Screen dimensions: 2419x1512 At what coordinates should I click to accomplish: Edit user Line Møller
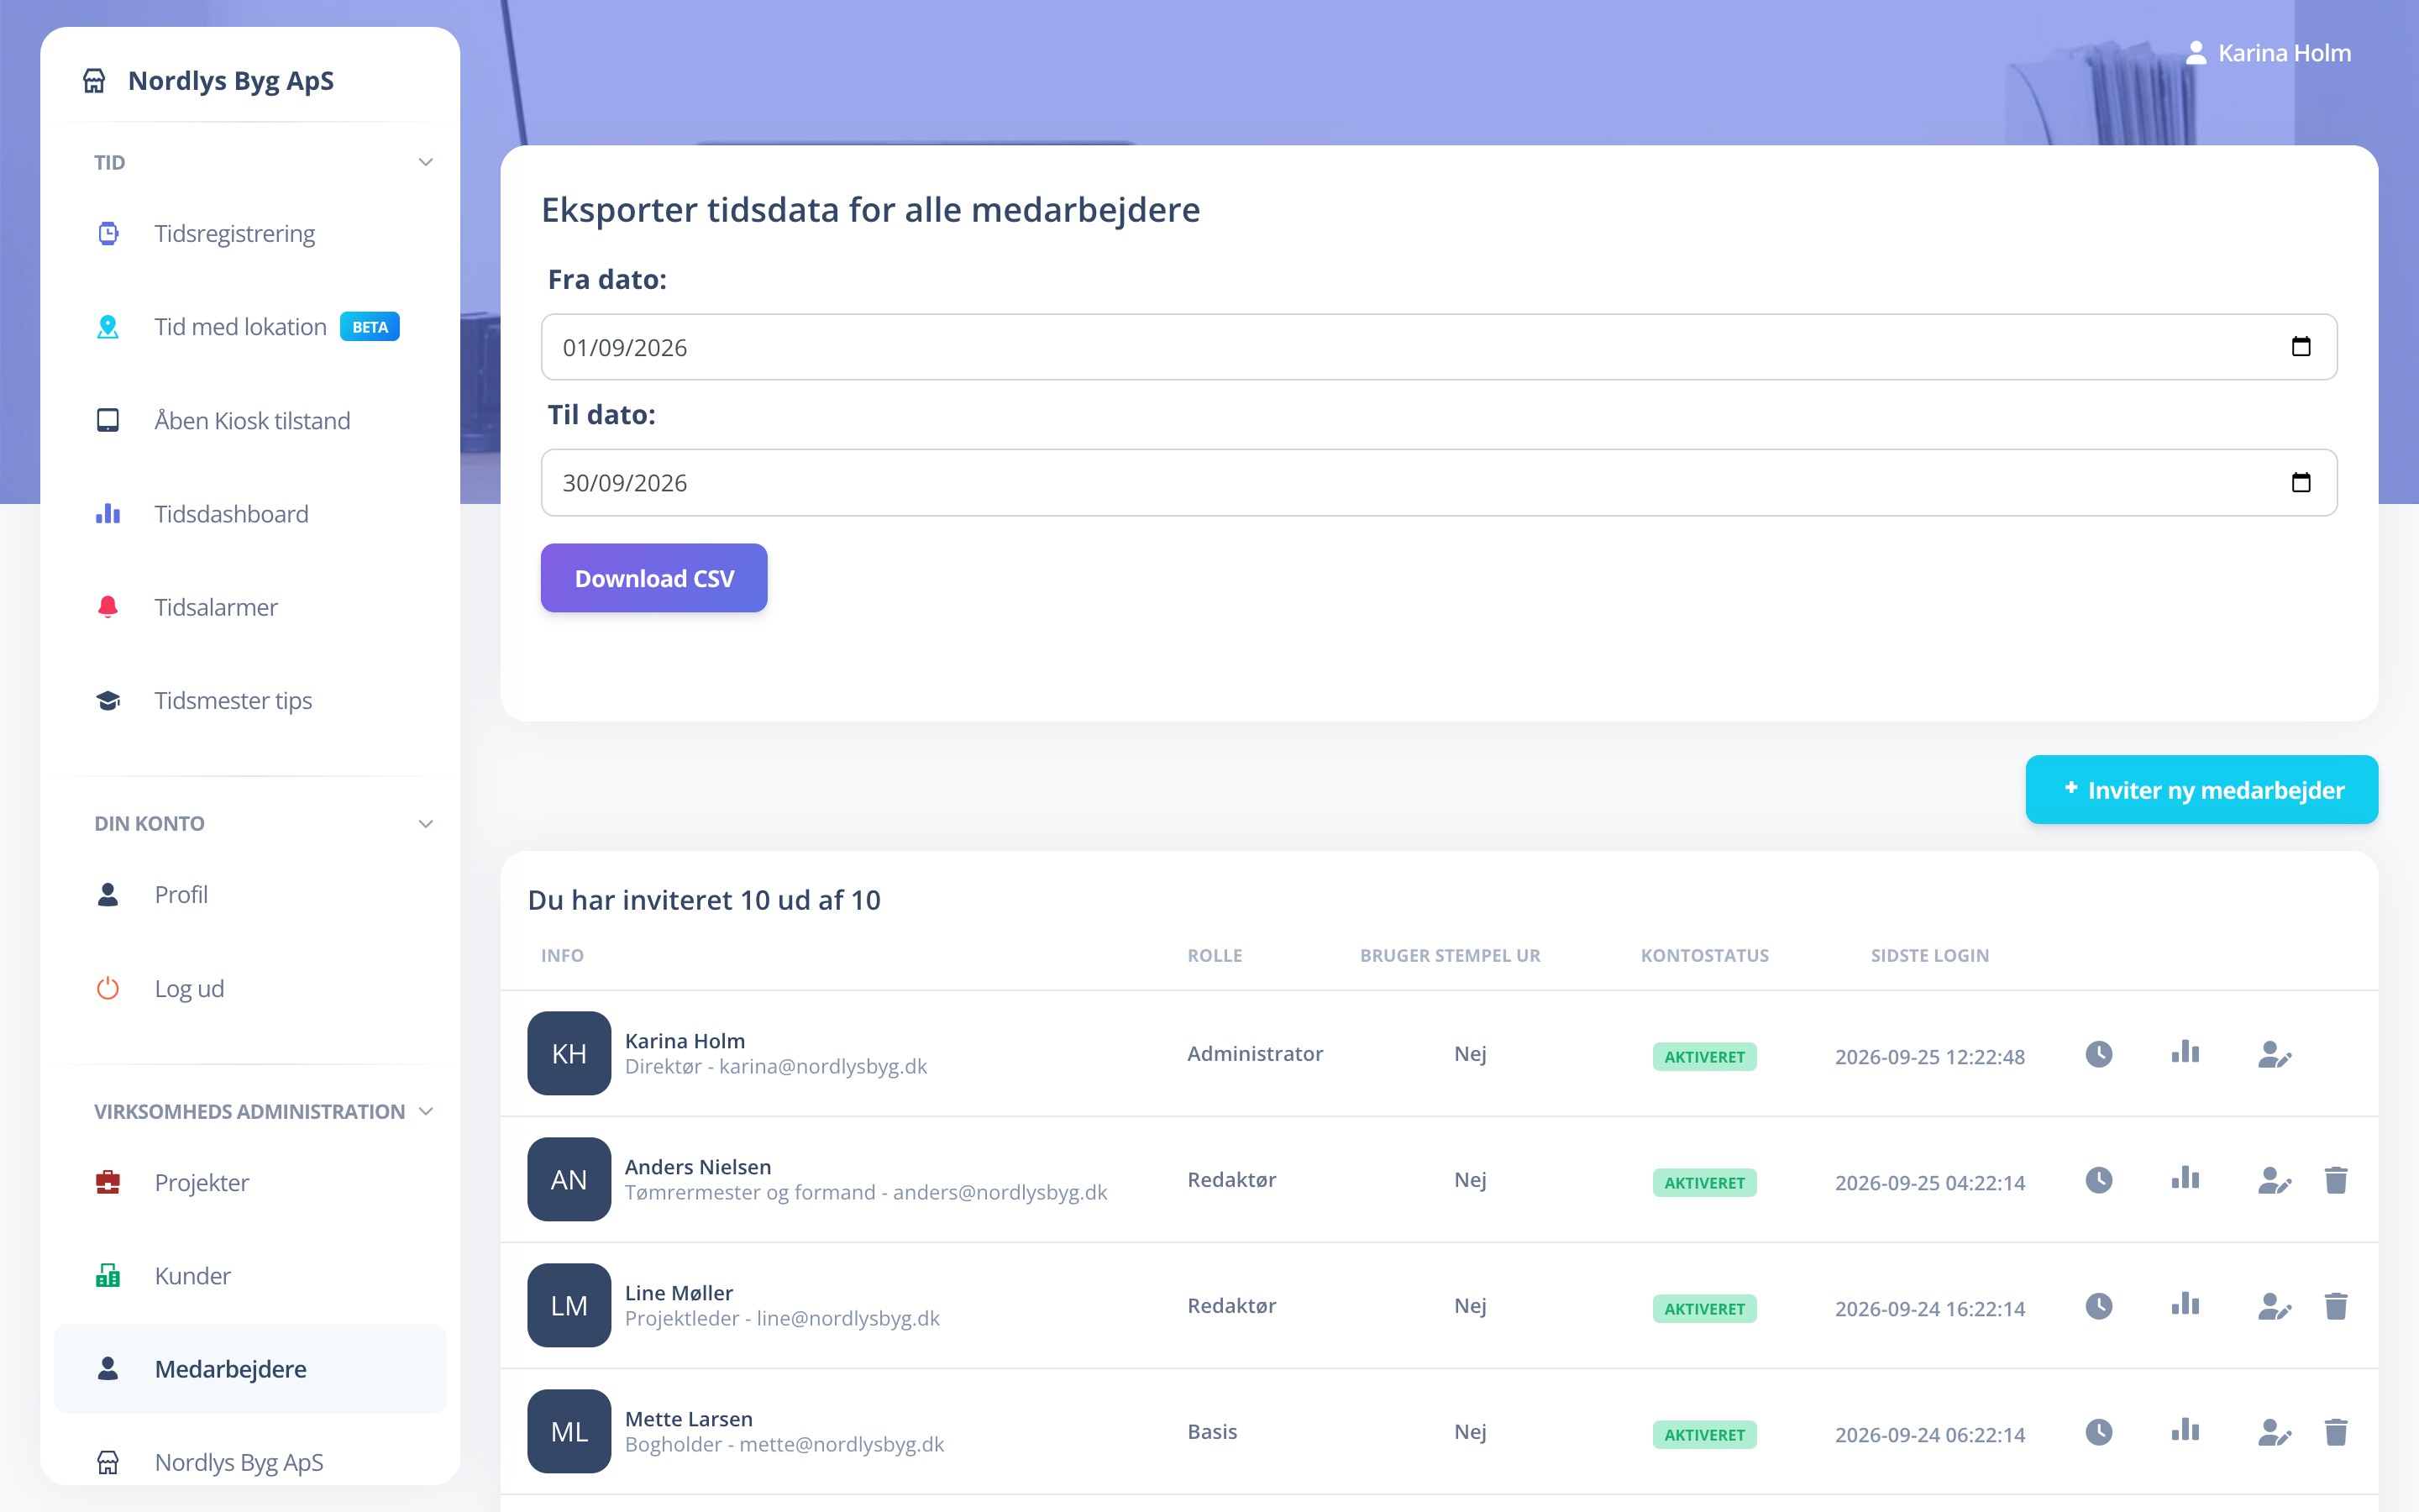tap(2274, 1306)
